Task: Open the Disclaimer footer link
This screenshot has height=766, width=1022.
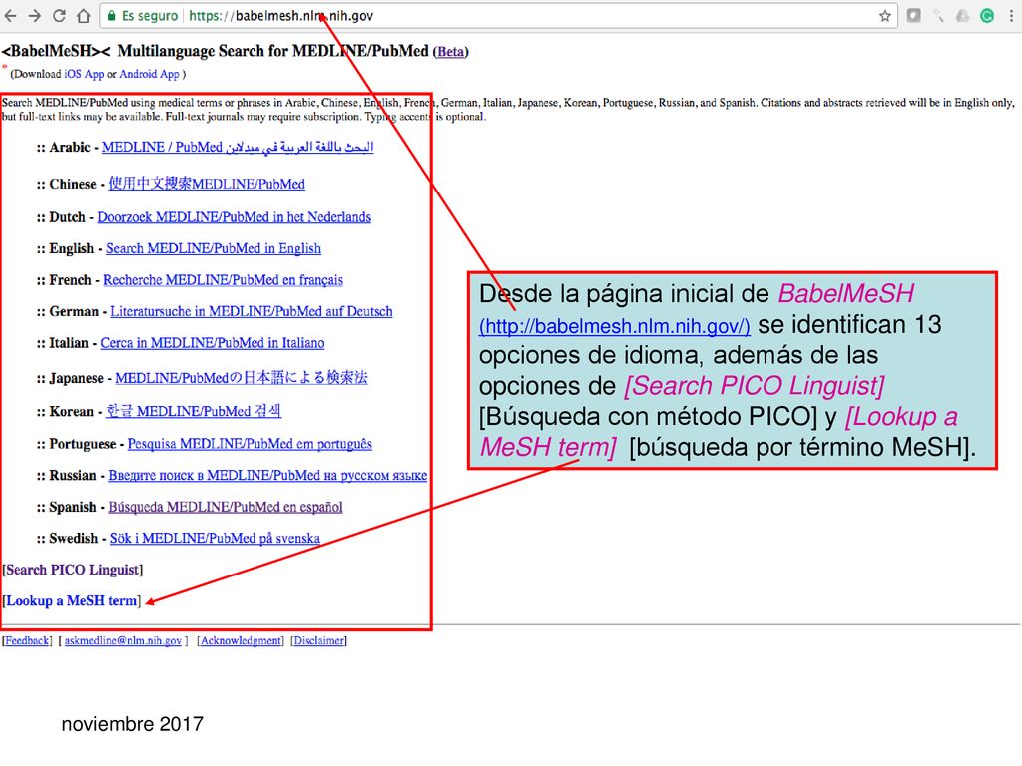Action: [x=318, y=641]
